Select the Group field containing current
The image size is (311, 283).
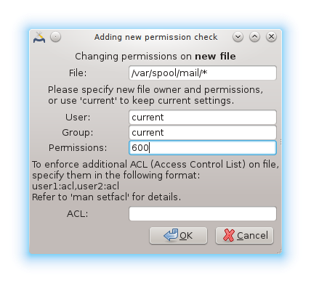(203, 133)
